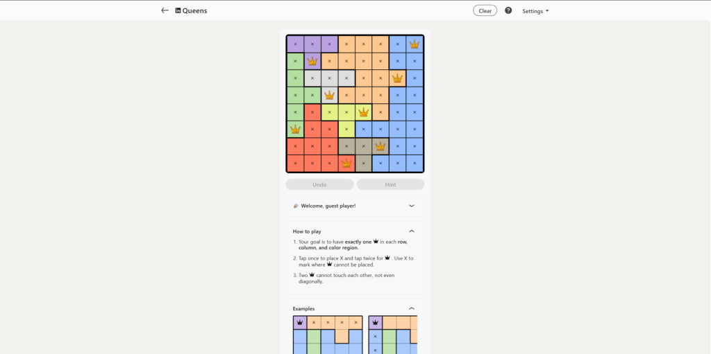Click the Hint button

(x=390, y=185)
